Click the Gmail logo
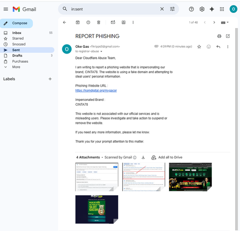The width and height of the screenshot is (240, 231). 24,9
